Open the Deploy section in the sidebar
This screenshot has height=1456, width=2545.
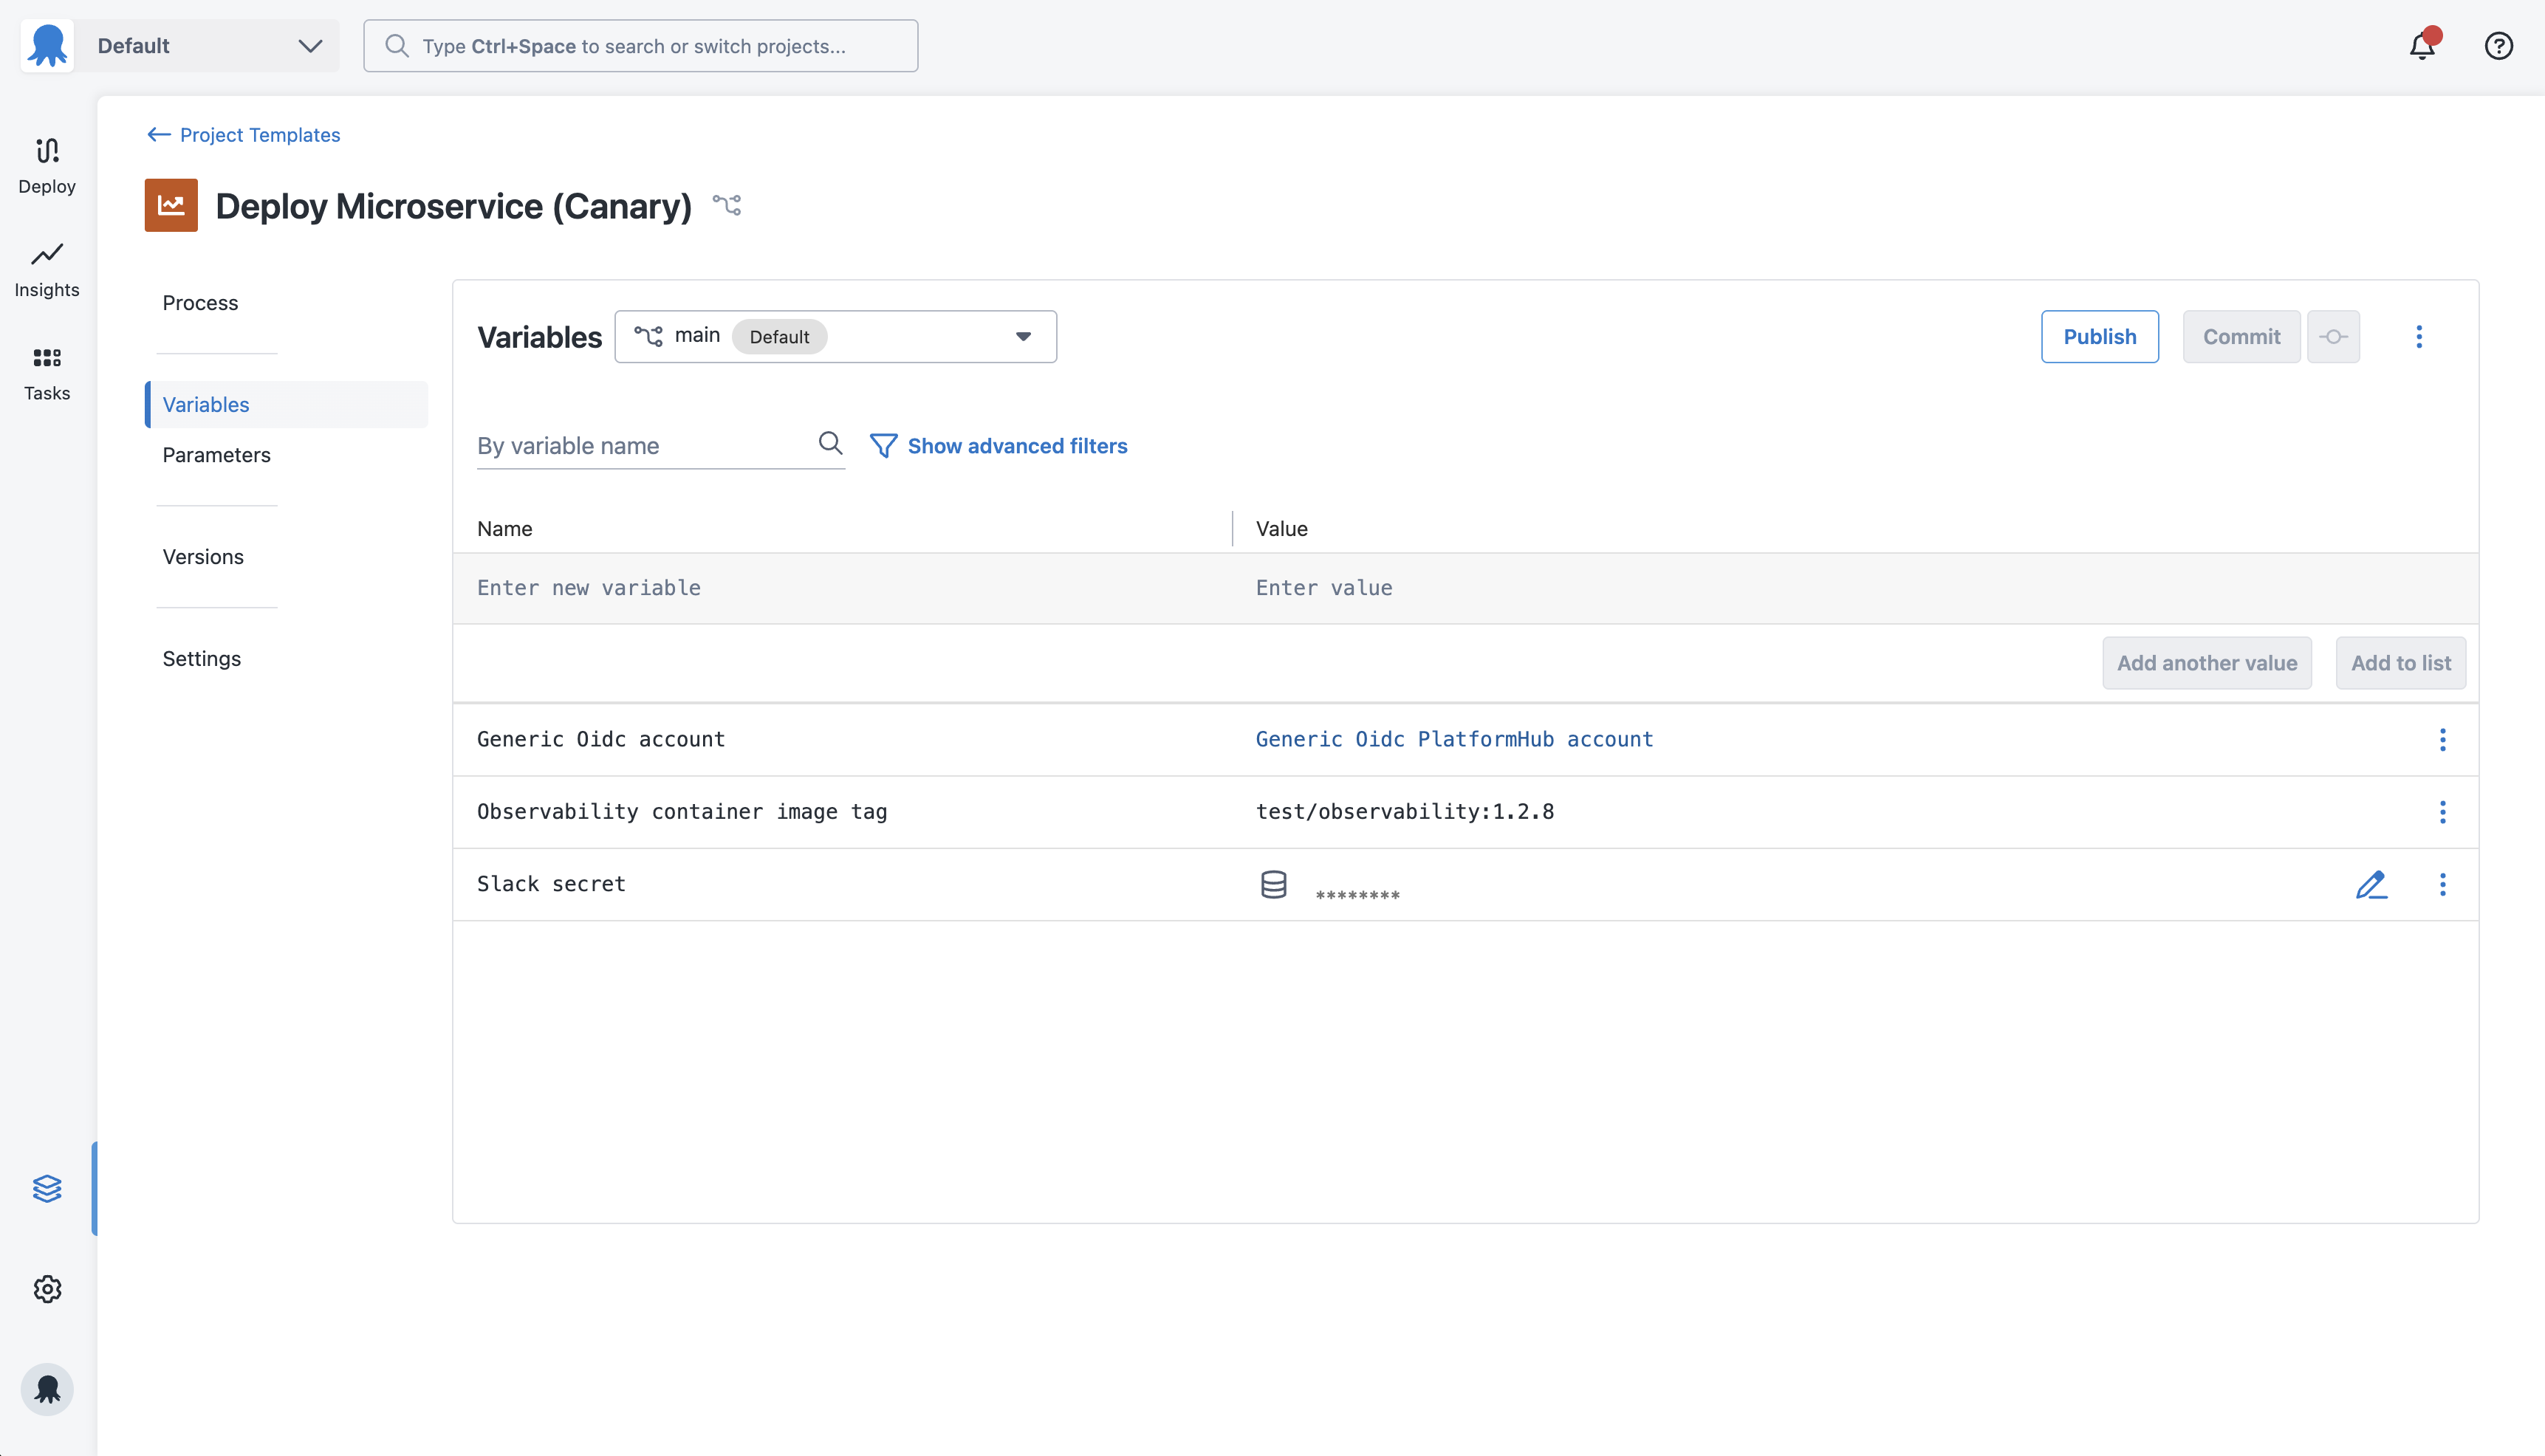[46, 165]
